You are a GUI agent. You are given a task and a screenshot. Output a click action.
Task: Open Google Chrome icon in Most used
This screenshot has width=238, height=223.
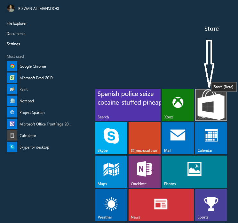[12, 66]
